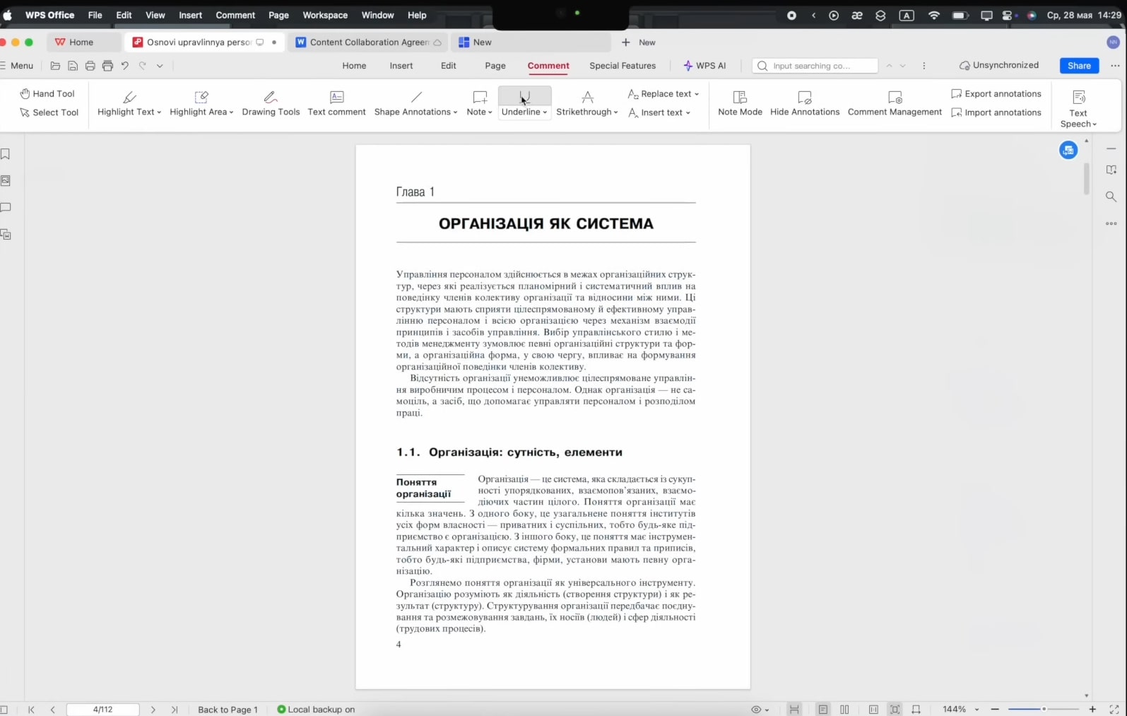Expand the Highlight Text dropdown arrow

point(159,112)
